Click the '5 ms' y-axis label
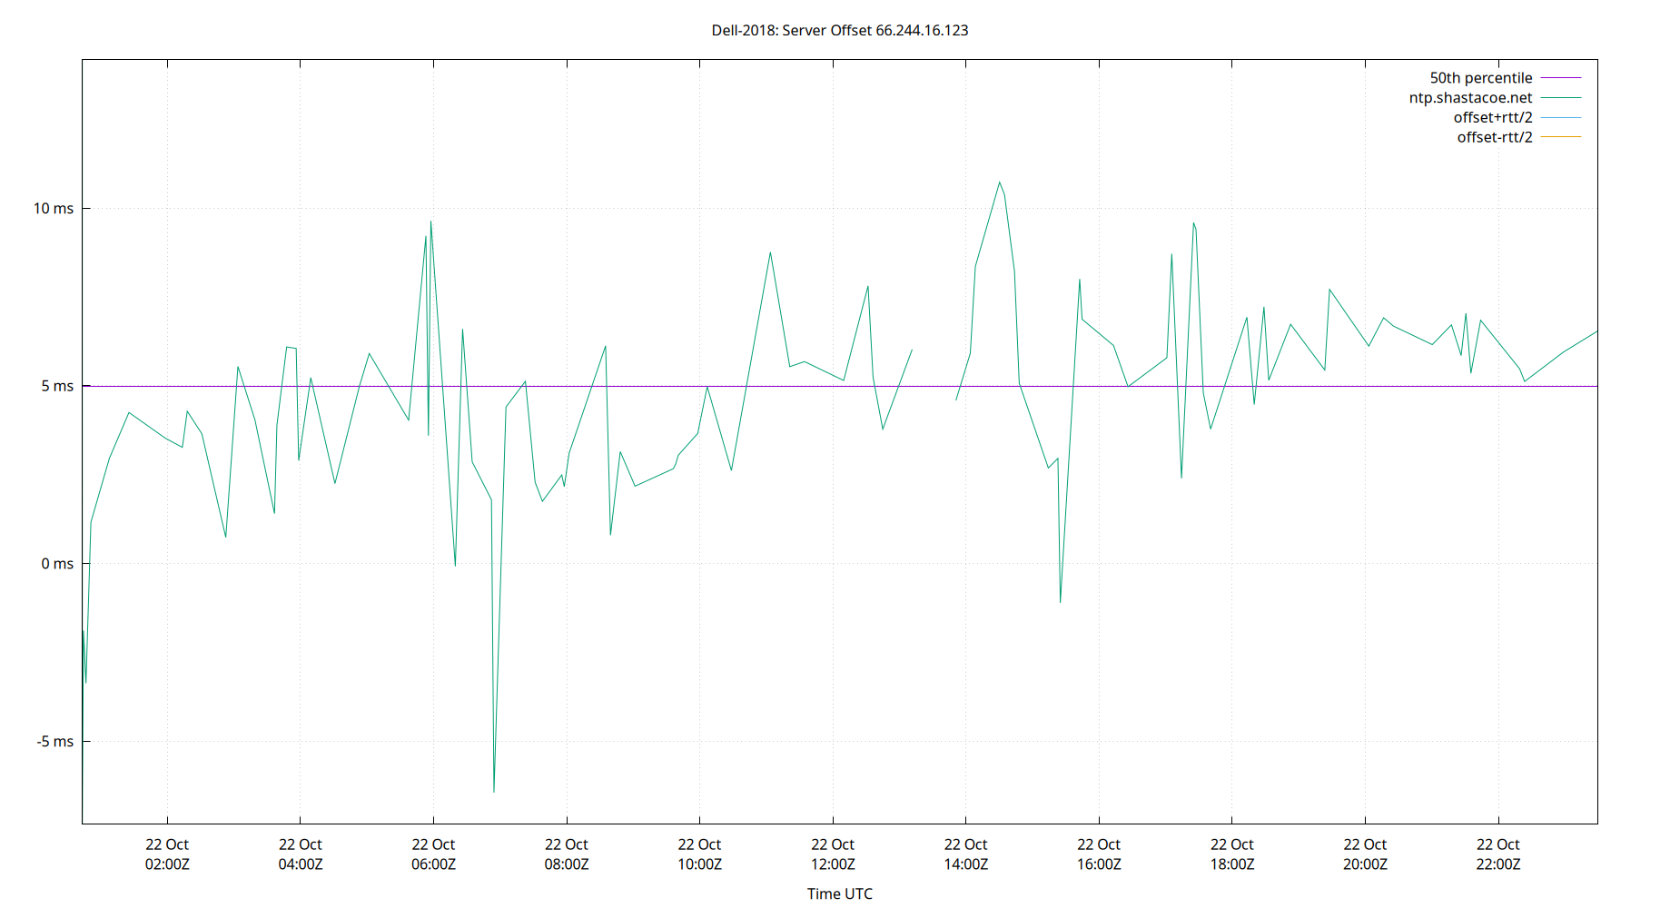1680x908 pixels. 57,386
